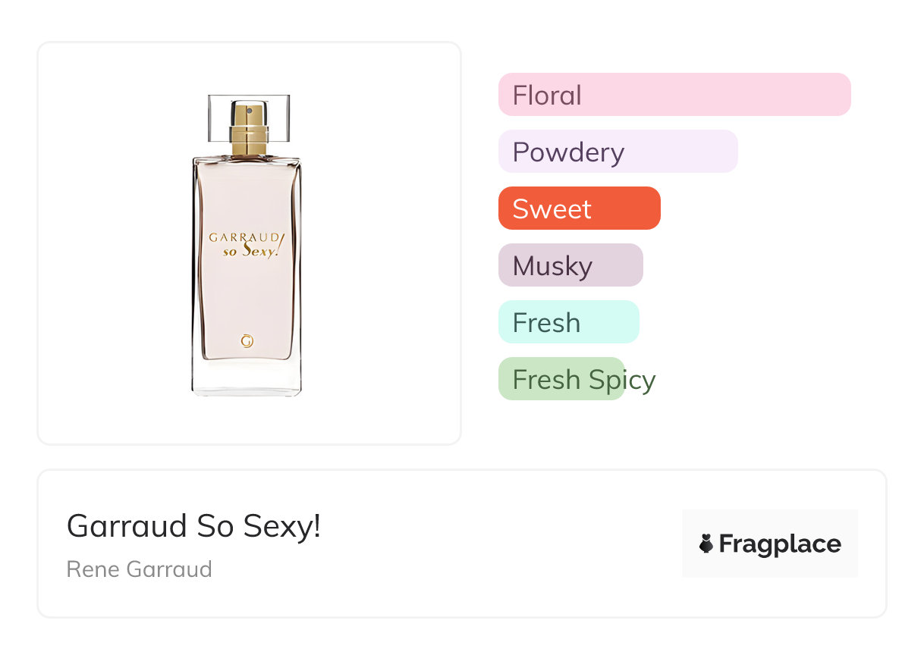The width and height of the screenshot is (924, 655).
Task: Click the gold G emblem on bottle
Action: click(247, 341)
